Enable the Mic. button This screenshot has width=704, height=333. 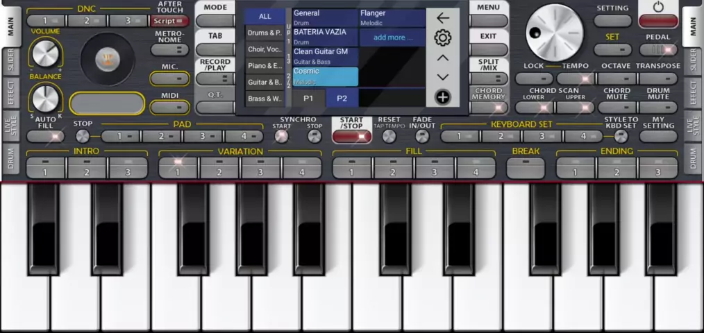pos(170,78)
